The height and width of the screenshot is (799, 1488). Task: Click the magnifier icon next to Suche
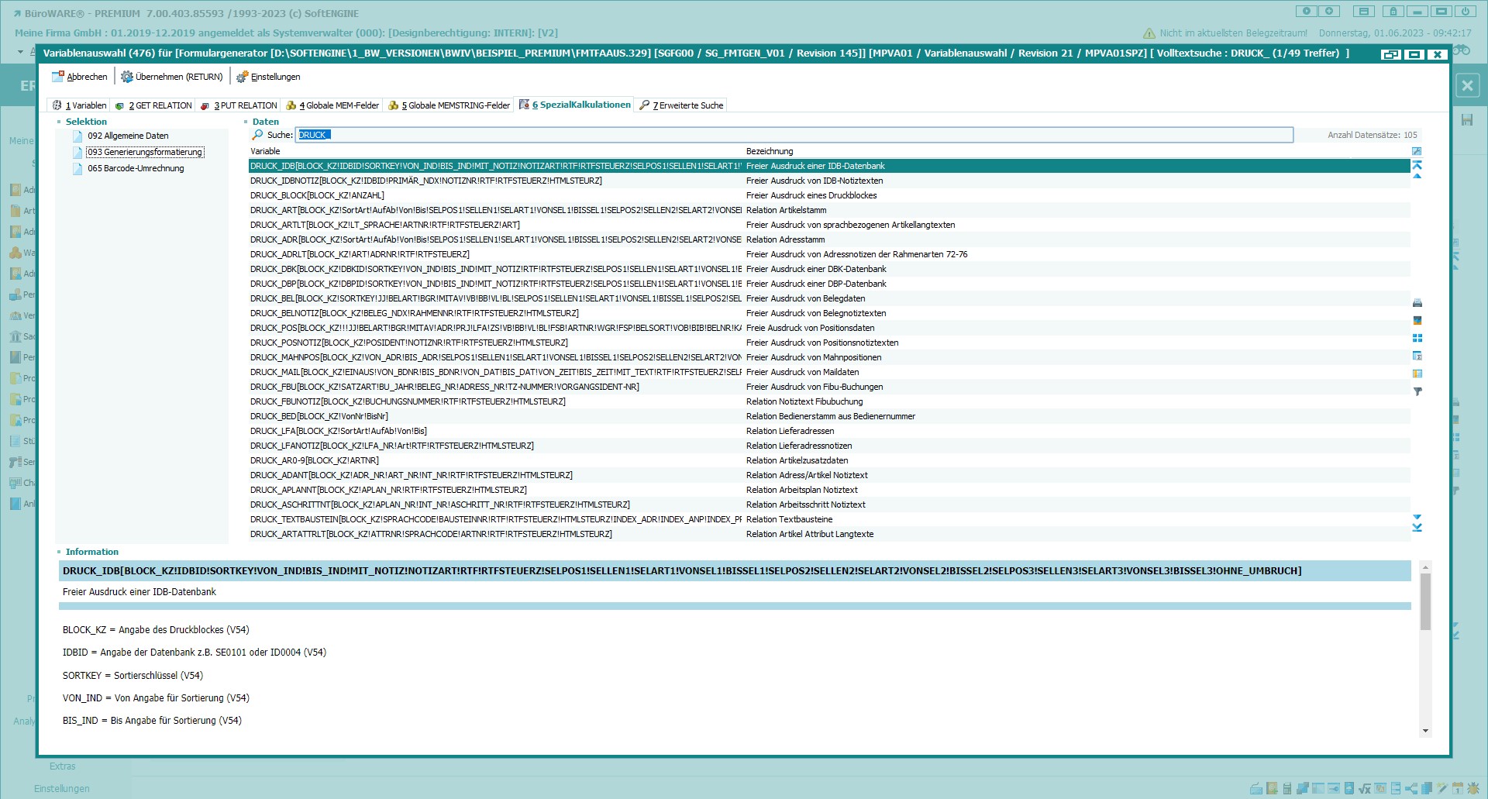[257, 135]
